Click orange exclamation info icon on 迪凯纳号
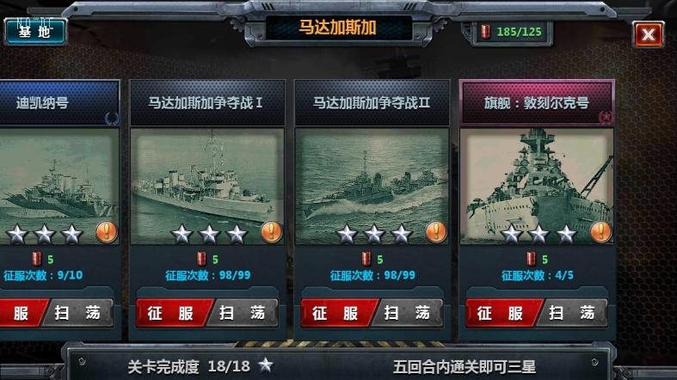This screenshot has width=677, height=380. point(106,232)
